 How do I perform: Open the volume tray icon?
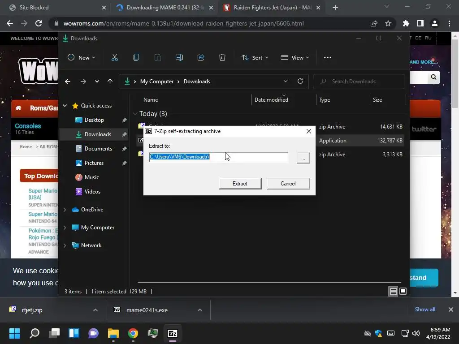pos(416,333)
